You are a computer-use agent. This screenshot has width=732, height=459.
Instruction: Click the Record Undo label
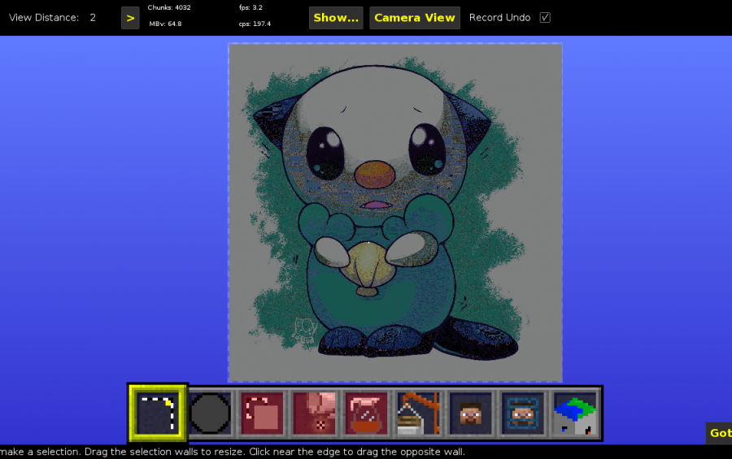(499, 18)
